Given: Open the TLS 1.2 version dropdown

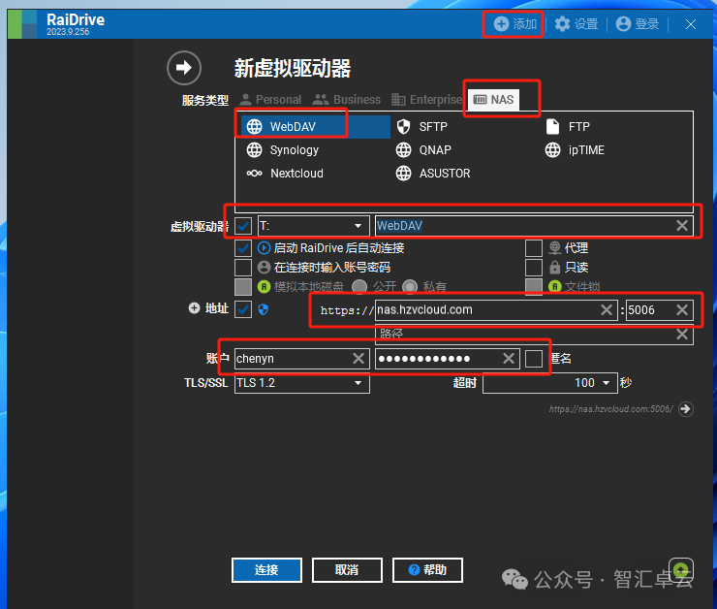Looking at the screenshot, I should [x=301, y=383].
